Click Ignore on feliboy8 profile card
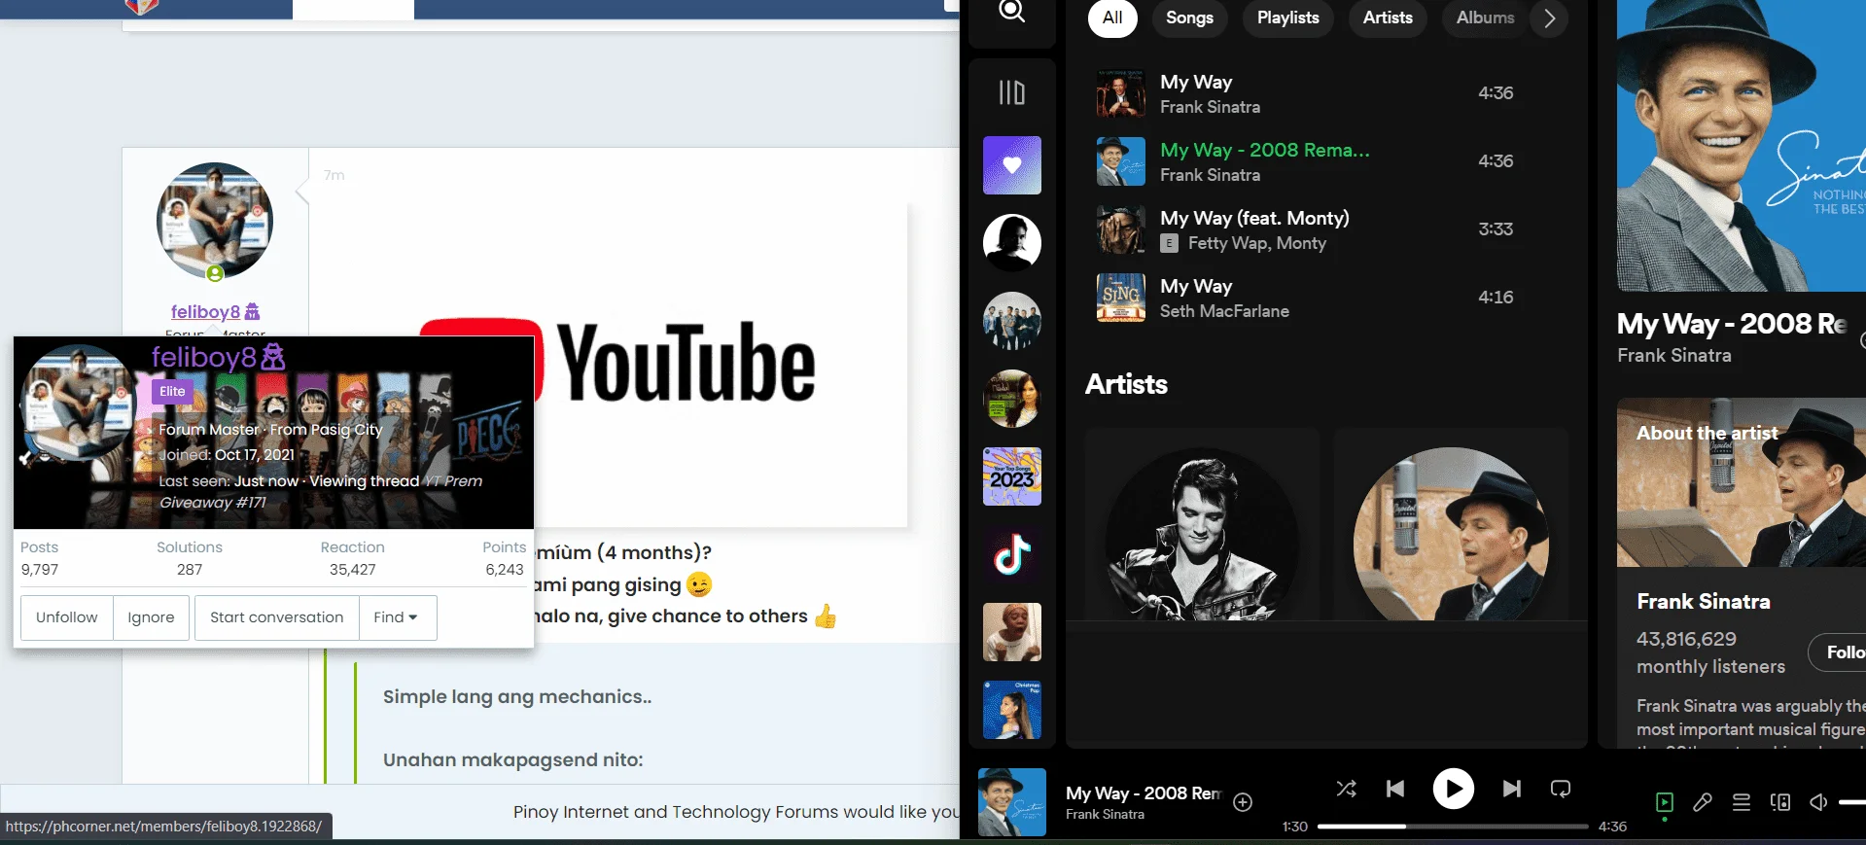The width and height of the screenshot is (1866, 845). click(x=151, y=617)
